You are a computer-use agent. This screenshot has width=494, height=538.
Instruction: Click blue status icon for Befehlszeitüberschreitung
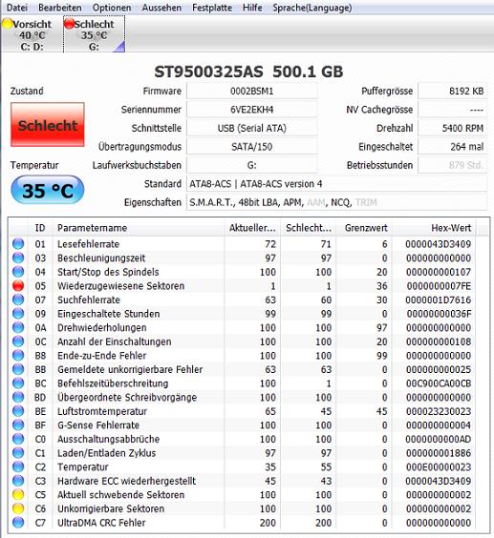click(18, 383)
